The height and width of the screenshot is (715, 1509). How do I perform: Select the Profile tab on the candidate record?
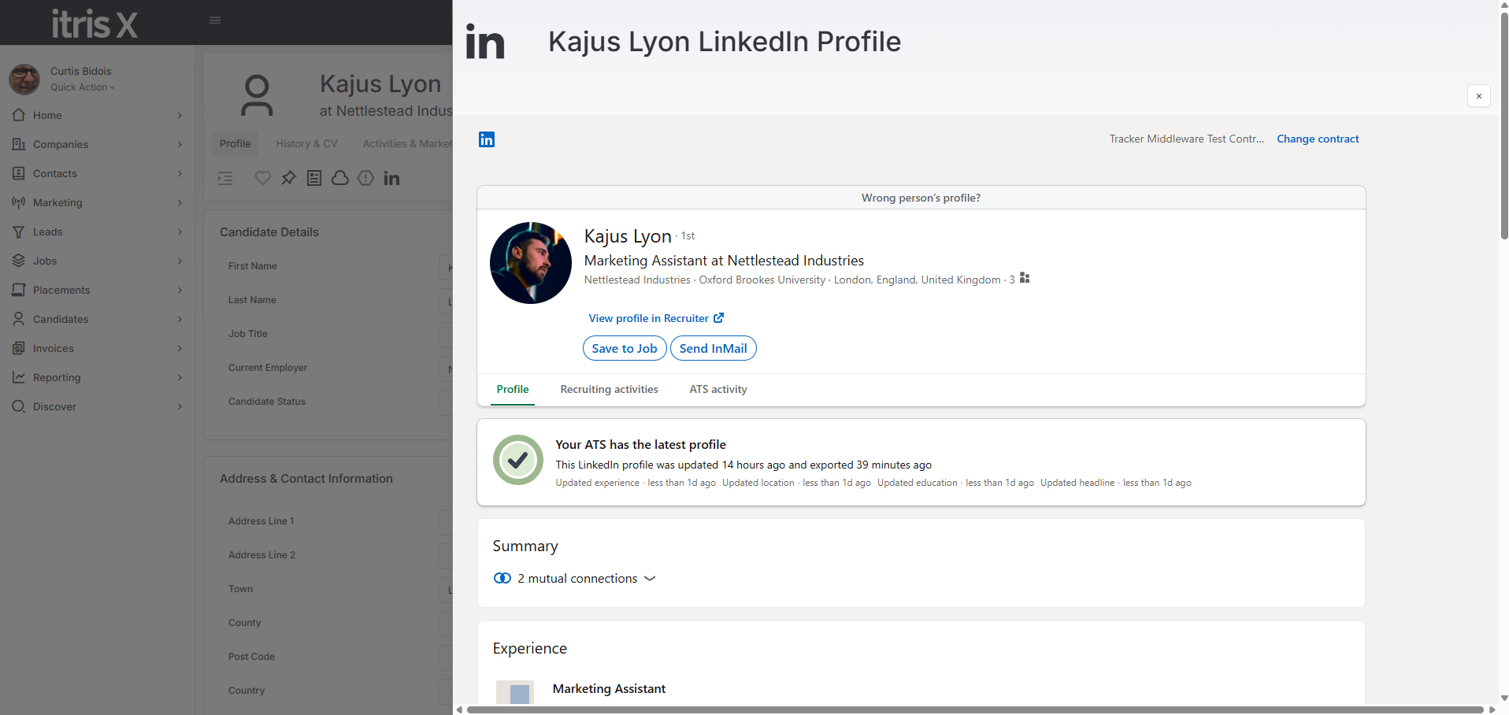tap(235, 143)
